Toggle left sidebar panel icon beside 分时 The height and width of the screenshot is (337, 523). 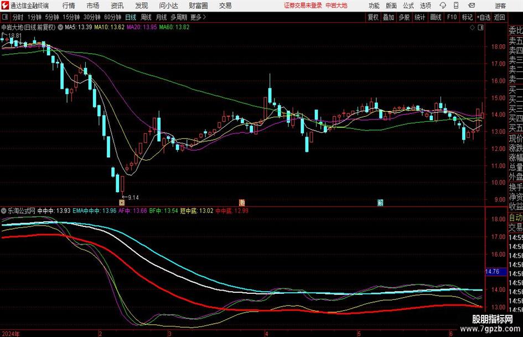tap(4, 17)
